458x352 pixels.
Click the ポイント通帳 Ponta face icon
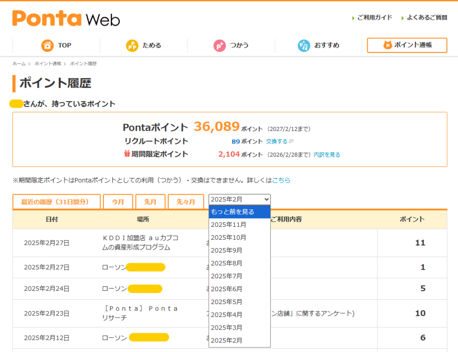coord(387,45)
